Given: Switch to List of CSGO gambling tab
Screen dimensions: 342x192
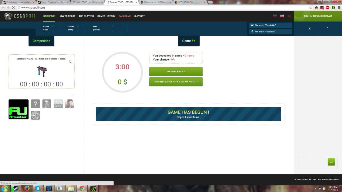Looking at the screenshot, I should coord(87,2).
